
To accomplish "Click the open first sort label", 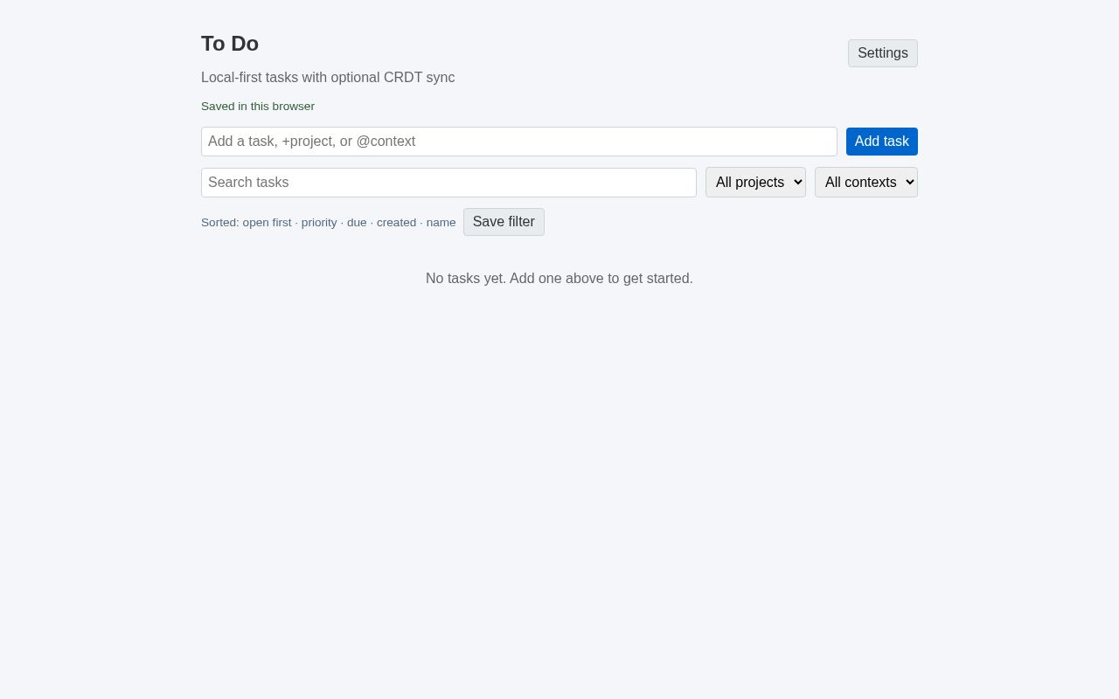I will [x=267, y=223].
